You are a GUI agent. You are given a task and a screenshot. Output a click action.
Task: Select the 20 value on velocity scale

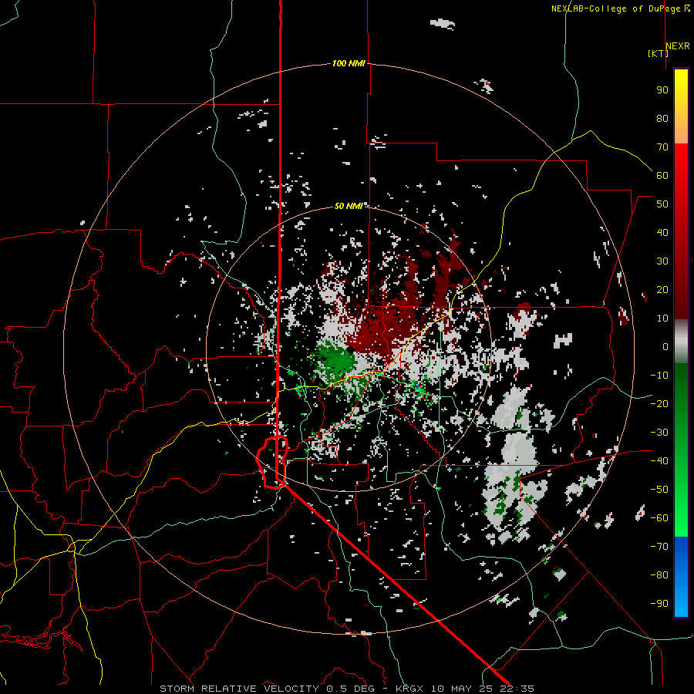tap(662, 289)
